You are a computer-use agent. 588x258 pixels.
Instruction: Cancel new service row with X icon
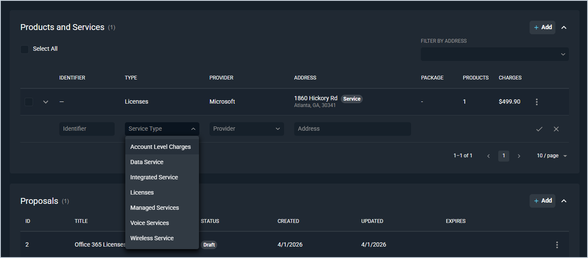[x=556, y=129]
